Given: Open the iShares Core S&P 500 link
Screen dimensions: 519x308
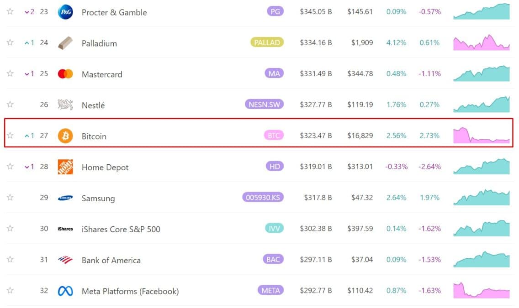Looking at the screenshot, I should (x=121, y=230).
